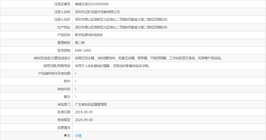
Task: Click the backslash value in 备注 row
Action: pos(76,97)
